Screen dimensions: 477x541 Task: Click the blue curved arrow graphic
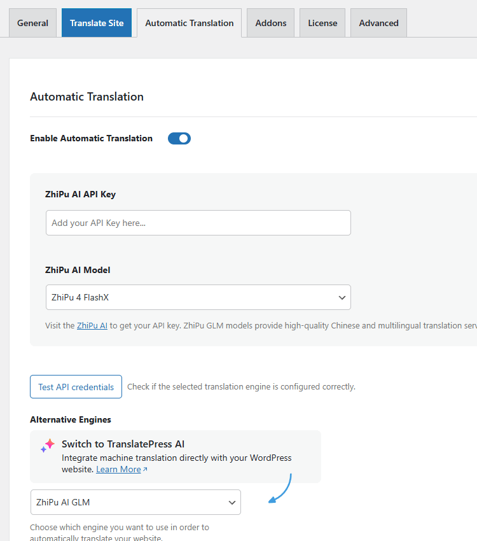(x=280, y=488)
